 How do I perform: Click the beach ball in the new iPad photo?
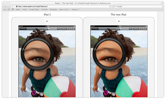[131, 87]
